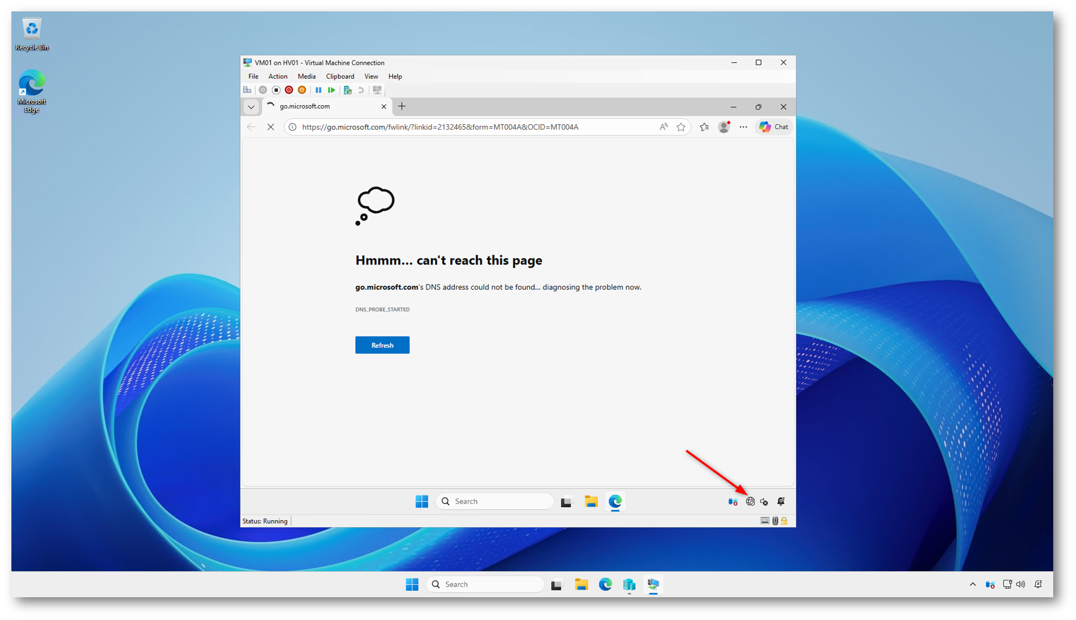Open the Action menu
Screen dimensions: 1076x620
(x=278, y=76)
